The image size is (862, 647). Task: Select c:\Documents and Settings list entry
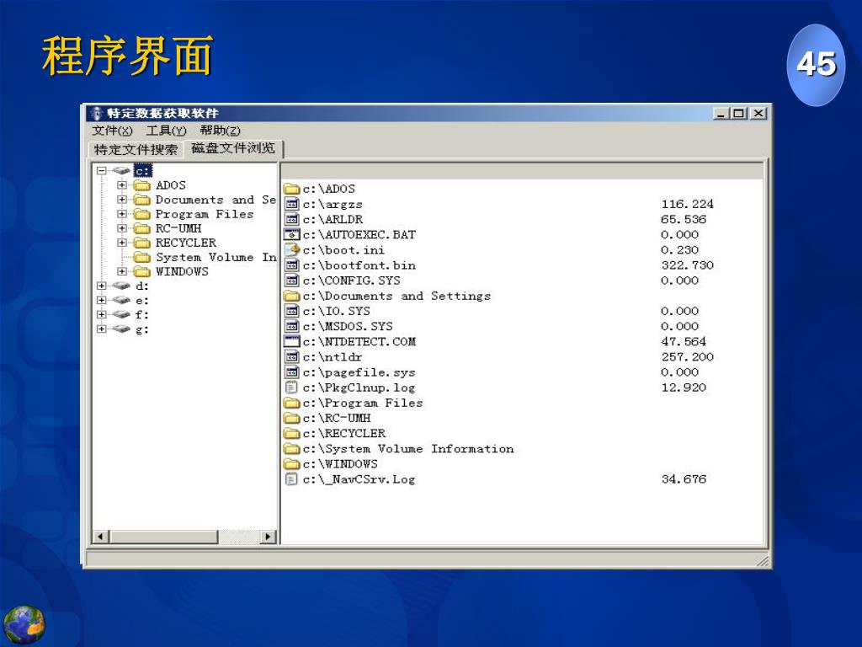tap(396, 296)
